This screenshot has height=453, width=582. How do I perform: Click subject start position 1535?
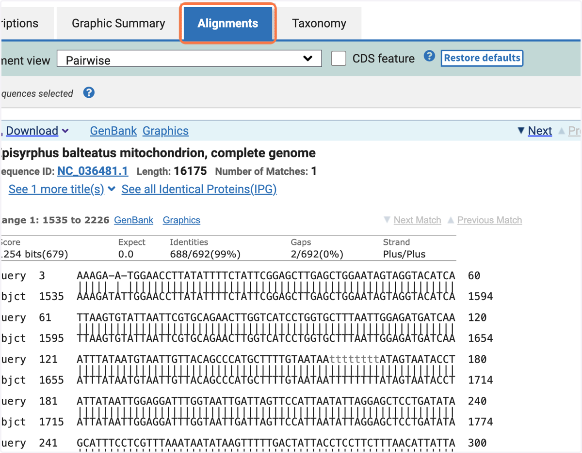pos(51,296)
